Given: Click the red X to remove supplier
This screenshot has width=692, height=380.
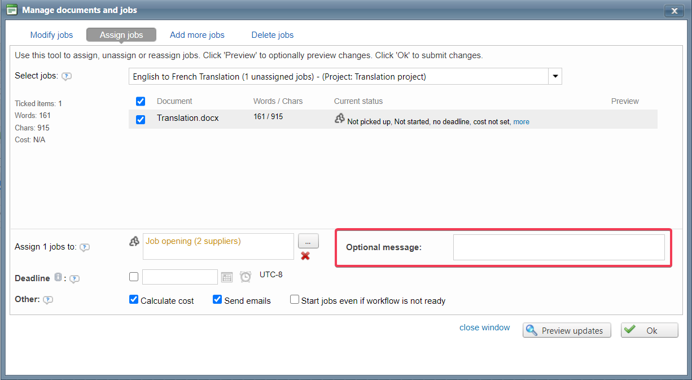Looking at the screenshot, I should (x=305, y=256).
